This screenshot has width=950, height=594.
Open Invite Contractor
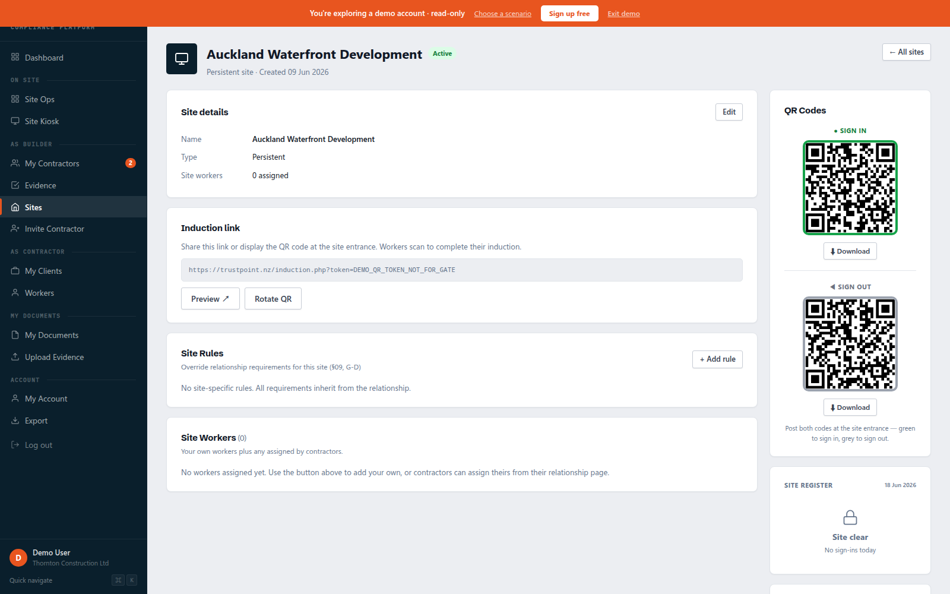[x=74, y=229]
